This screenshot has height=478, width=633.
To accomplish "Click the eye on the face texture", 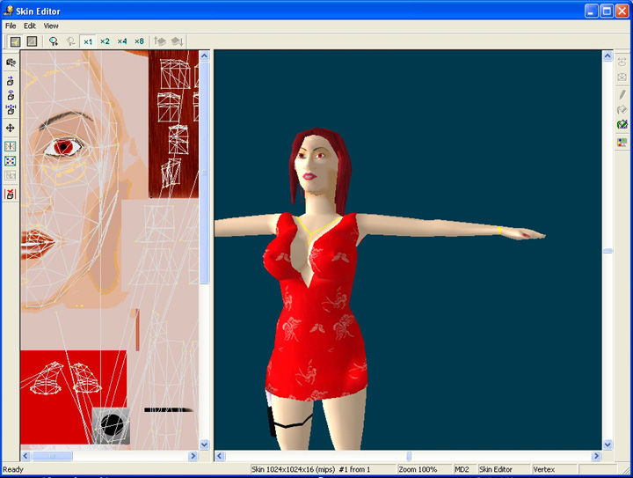I will 63,147.
